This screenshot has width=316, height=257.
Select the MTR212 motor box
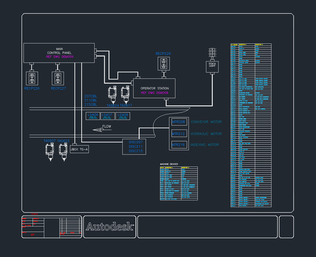pyautogui.click(x=179, y=134)
